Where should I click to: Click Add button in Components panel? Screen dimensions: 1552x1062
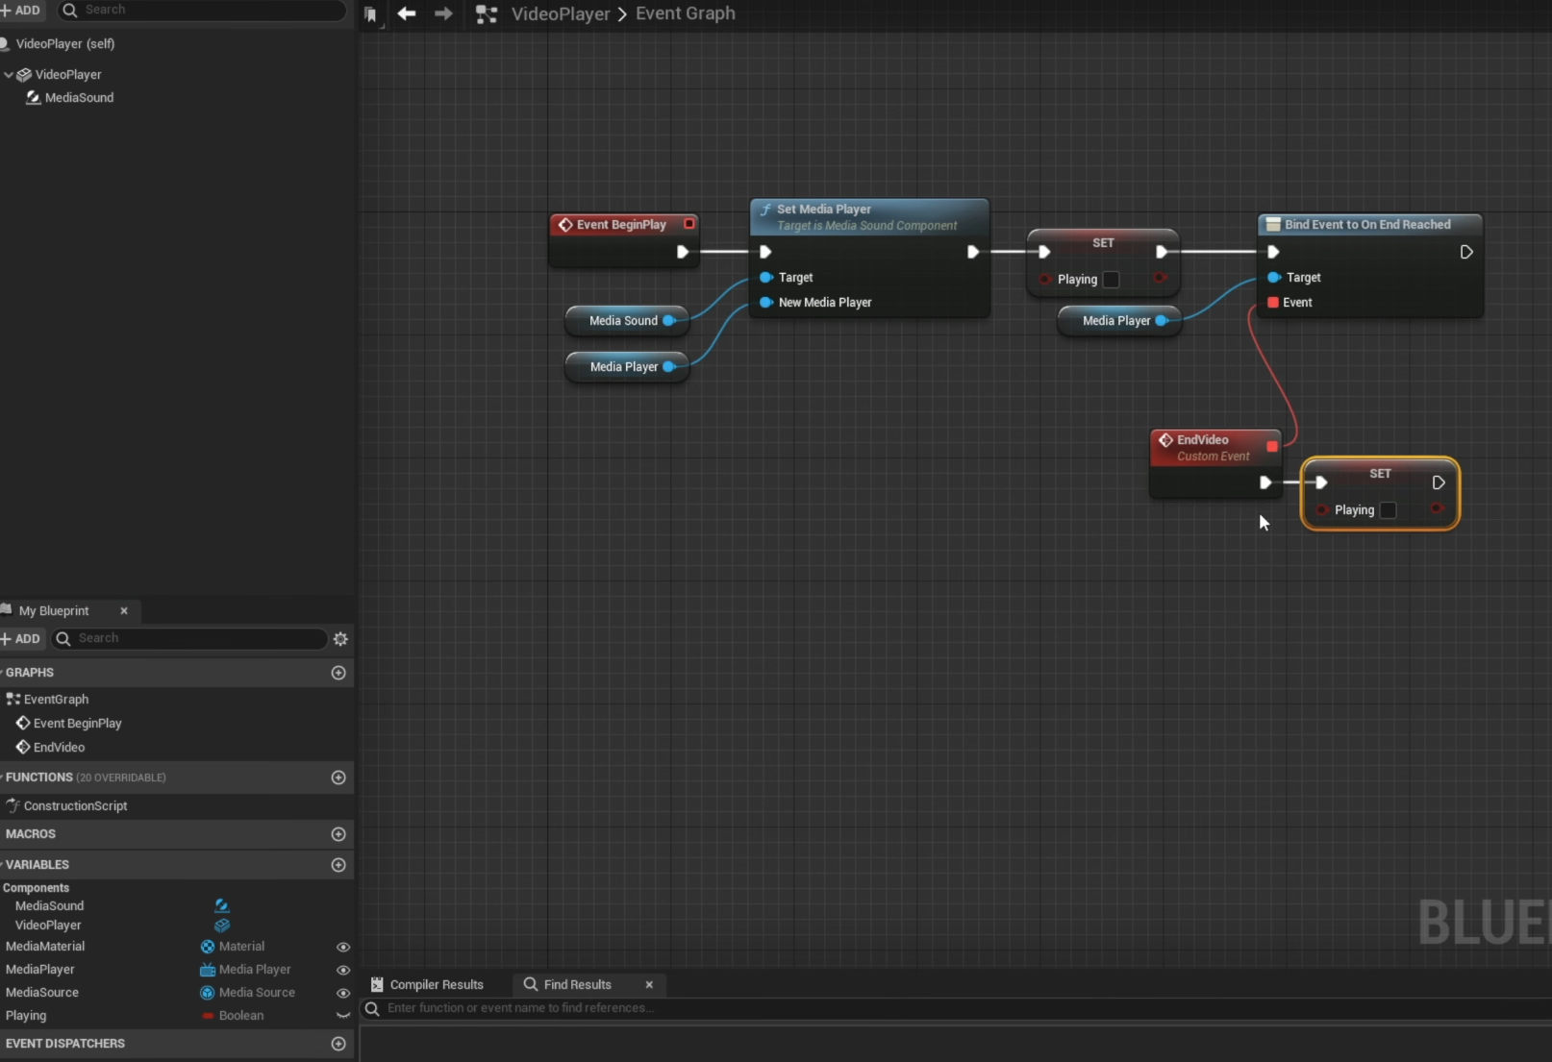pos(21,10)
